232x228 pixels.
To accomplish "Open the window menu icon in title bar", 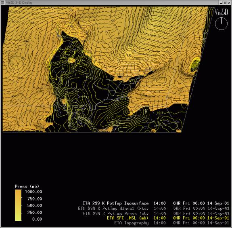I will 2,2.
